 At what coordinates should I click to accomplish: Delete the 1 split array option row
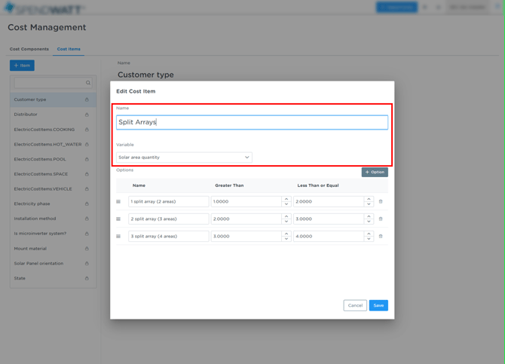tap(381, 201)
